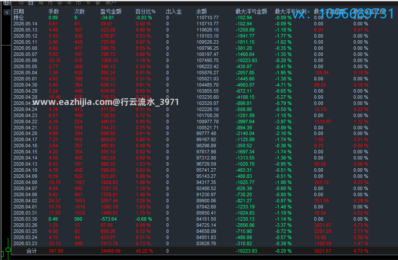Click percentage 3.28 % on 2026.04.02
The image size is (398, 260).
[143, 201]
